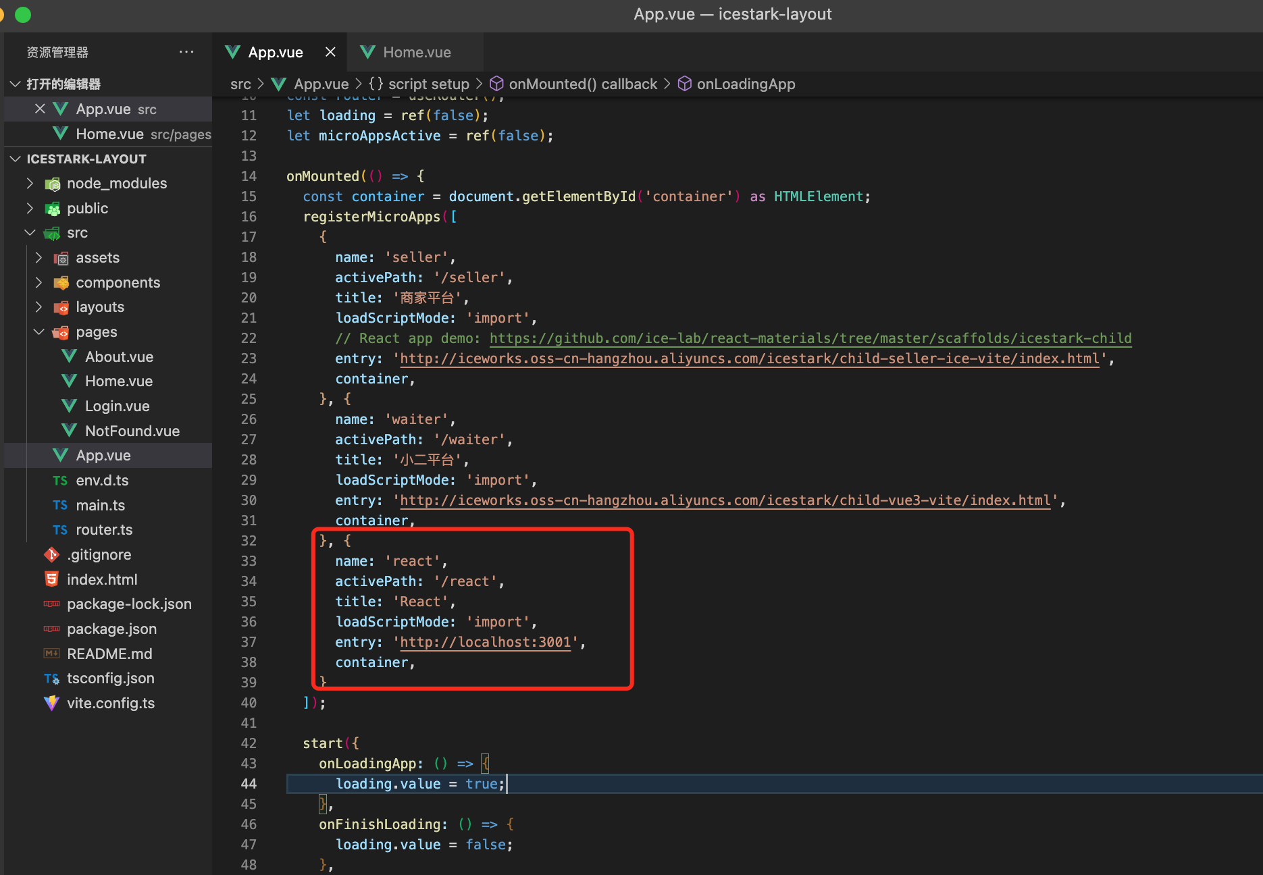Close the App.vue editor tab
This screenshot has height=875, width=1263.
pos(330,52)
